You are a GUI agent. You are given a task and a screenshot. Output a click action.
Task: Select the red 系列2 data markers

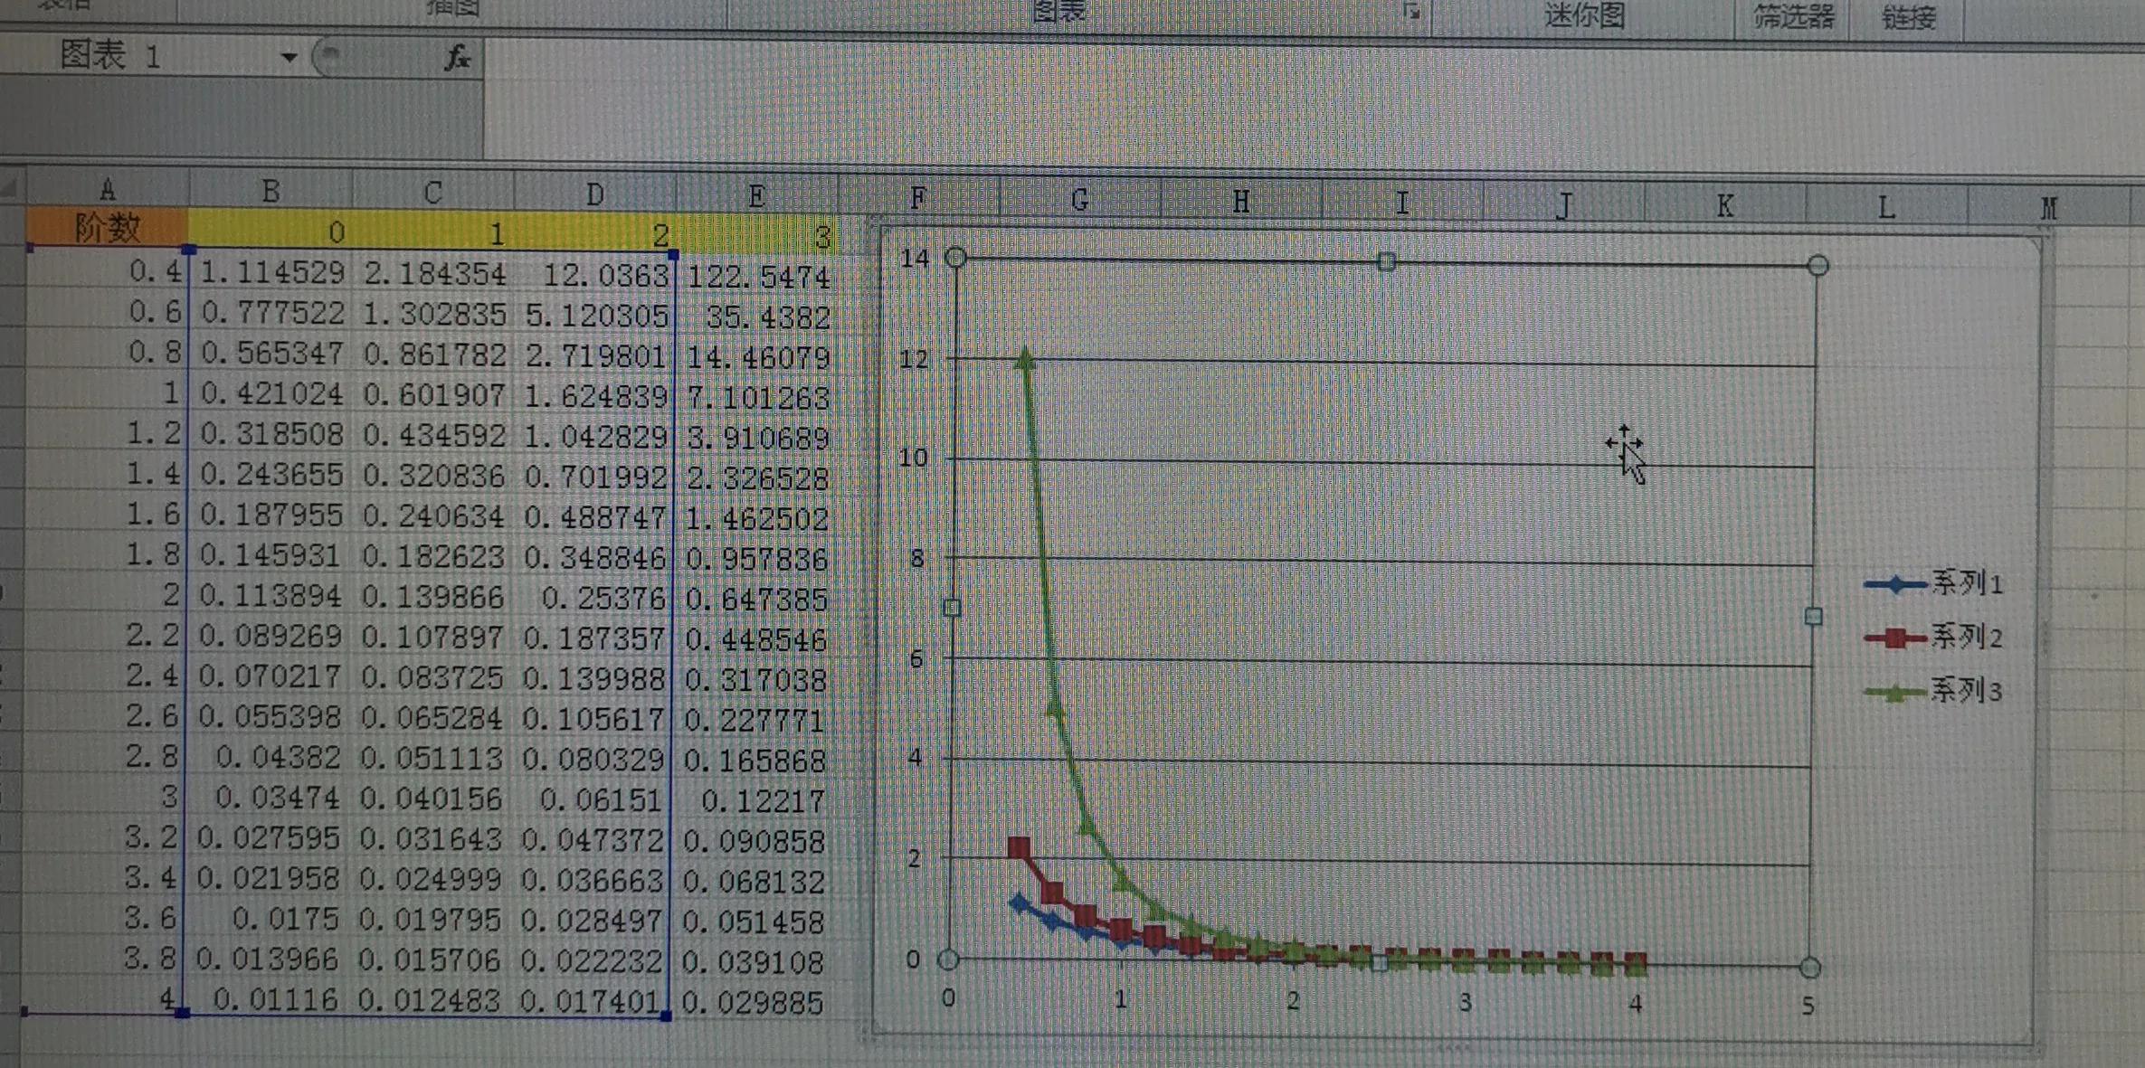pos(1020,848)
